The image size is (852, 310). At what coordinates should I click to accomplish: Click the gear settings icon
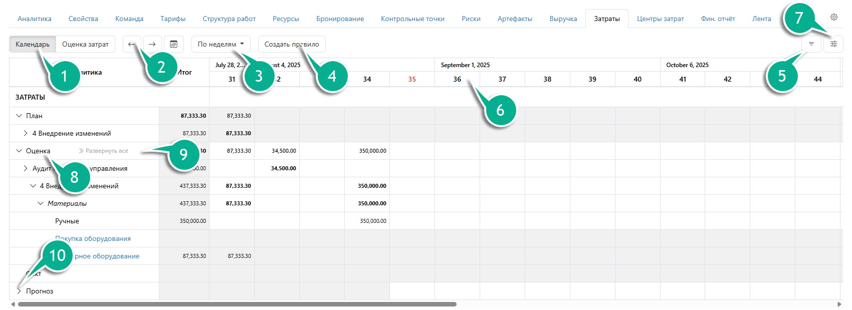[x=834, y=17]
